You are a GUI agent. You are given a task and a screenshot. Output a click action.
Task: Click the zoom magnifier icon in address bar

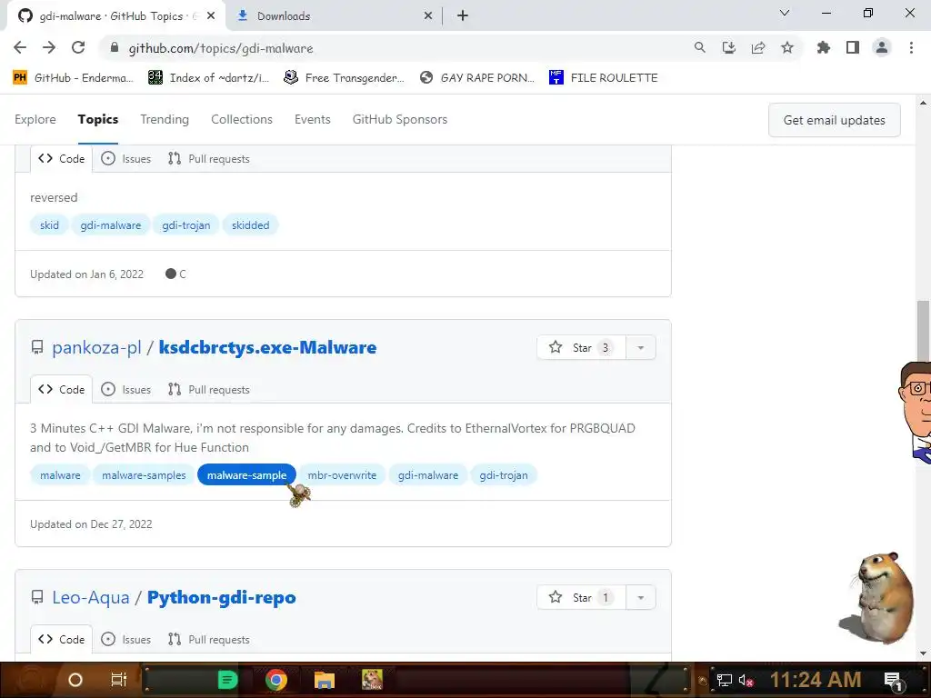tap(700, 47)
